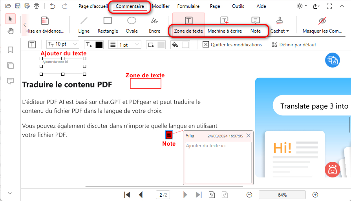
Task: Zoom out with the minus button
Action: (249, 195)
